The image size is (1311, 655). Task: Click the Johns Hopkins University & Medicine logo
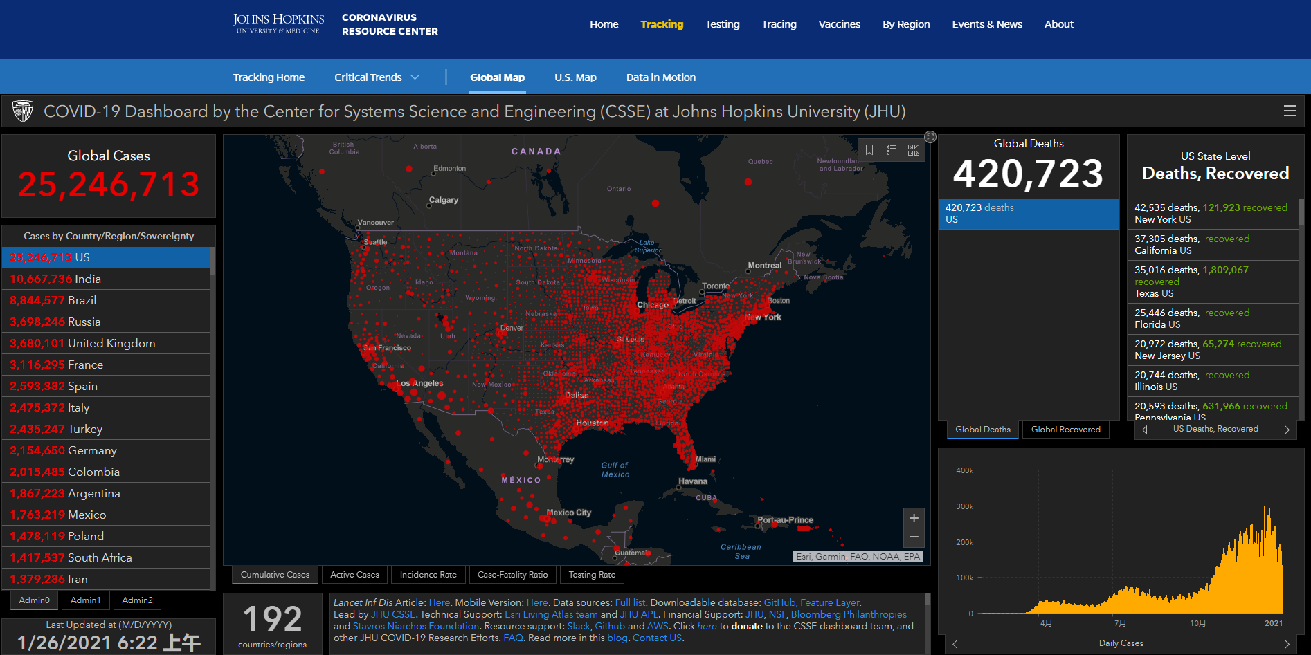click(x=278, y=24)
